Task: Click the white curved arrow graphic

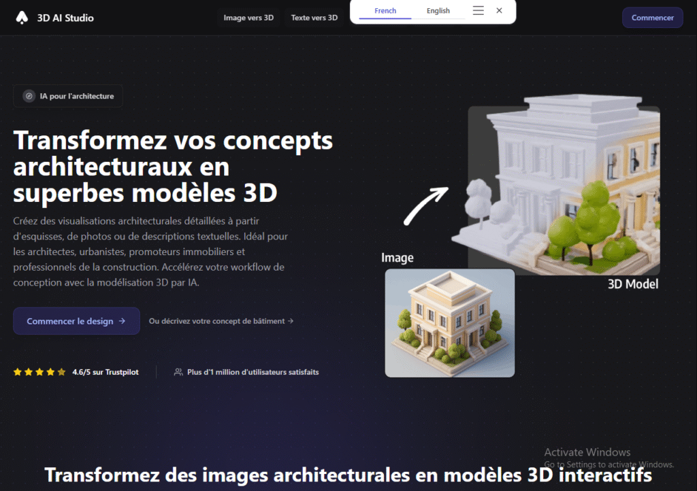Action: point(425,206)
